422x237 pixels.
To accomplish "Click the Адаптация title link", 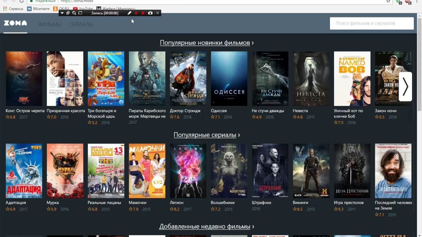I will [x=16, y=203].
